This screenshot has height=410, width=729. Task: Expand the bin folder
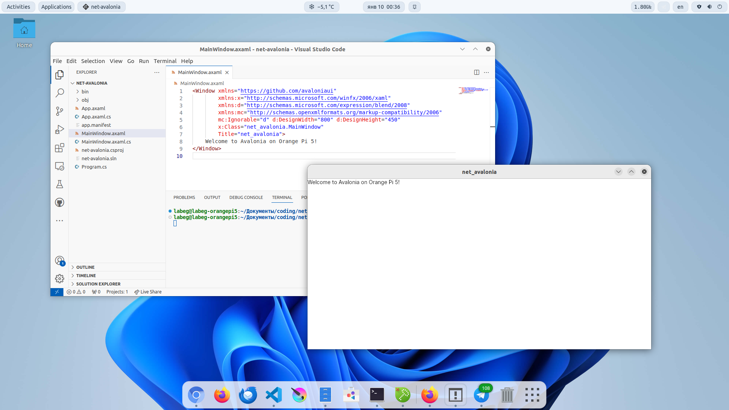point(117,91)
